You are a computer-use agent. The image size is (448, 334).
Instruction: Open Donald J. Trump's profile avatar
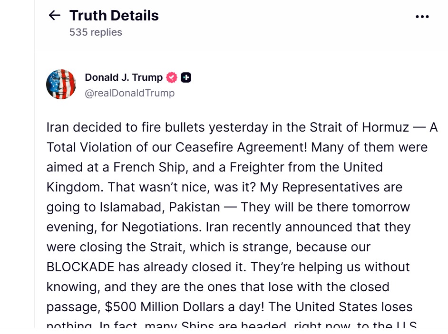61,84
